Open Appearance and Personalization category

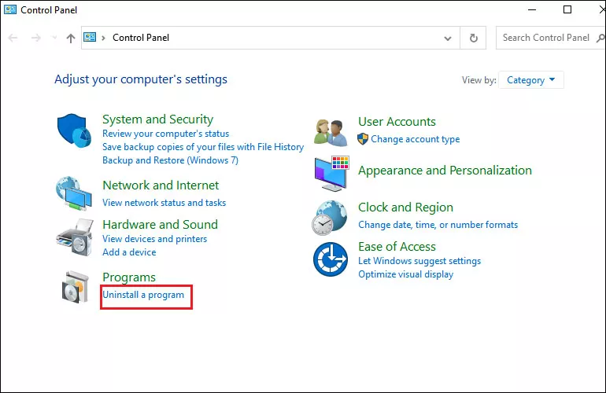pos(445,171)
